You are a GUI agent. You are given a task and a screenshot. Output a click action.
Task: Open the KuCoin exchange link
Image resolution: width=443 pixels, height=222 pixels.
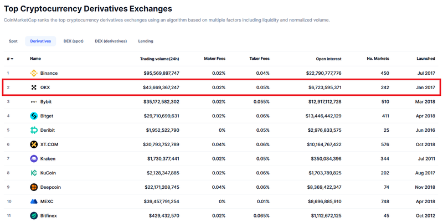pos(48,173)
